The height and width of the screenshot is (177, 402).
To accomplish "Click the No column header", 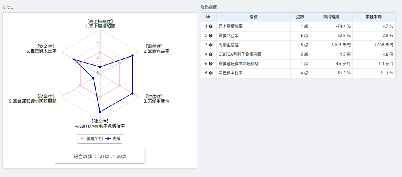I will [209, 17].
